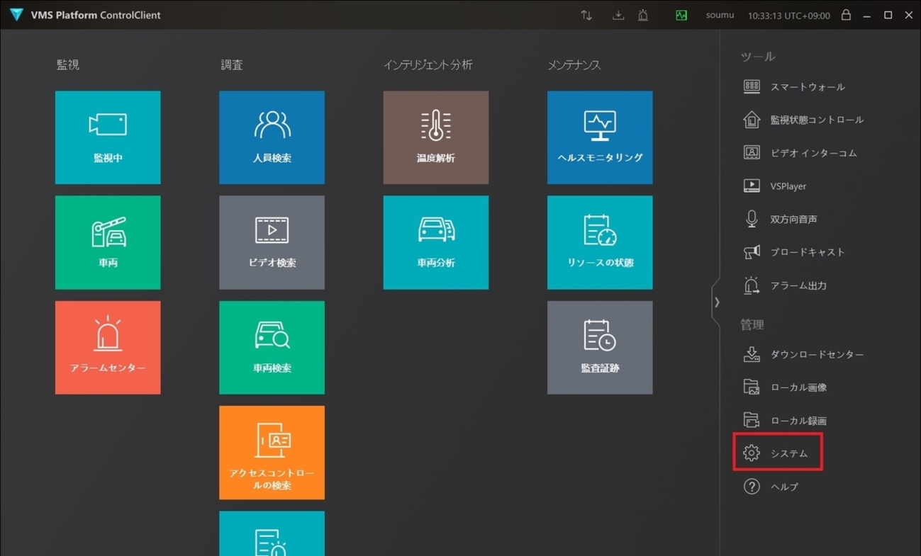The height and width of the screenshot is (556, 921).
Task: Click the アラーム出力 icon
Action: (752, 285)
